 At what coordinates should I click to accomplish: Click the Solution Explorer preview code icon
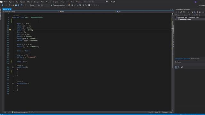coord(203,12)
